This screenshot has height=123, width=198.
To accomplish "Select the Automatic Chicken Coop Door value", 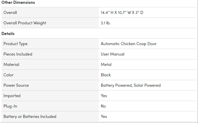I will pos(129,44).
